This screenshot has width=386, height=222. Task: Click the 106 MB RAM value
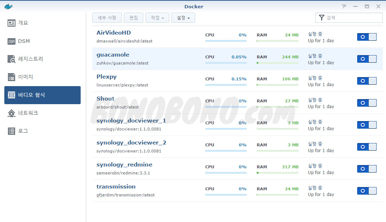tap(290, 79)
